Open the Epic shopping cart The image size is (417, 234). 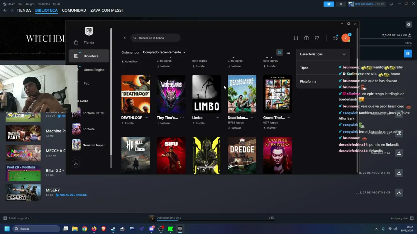point(317,38)
